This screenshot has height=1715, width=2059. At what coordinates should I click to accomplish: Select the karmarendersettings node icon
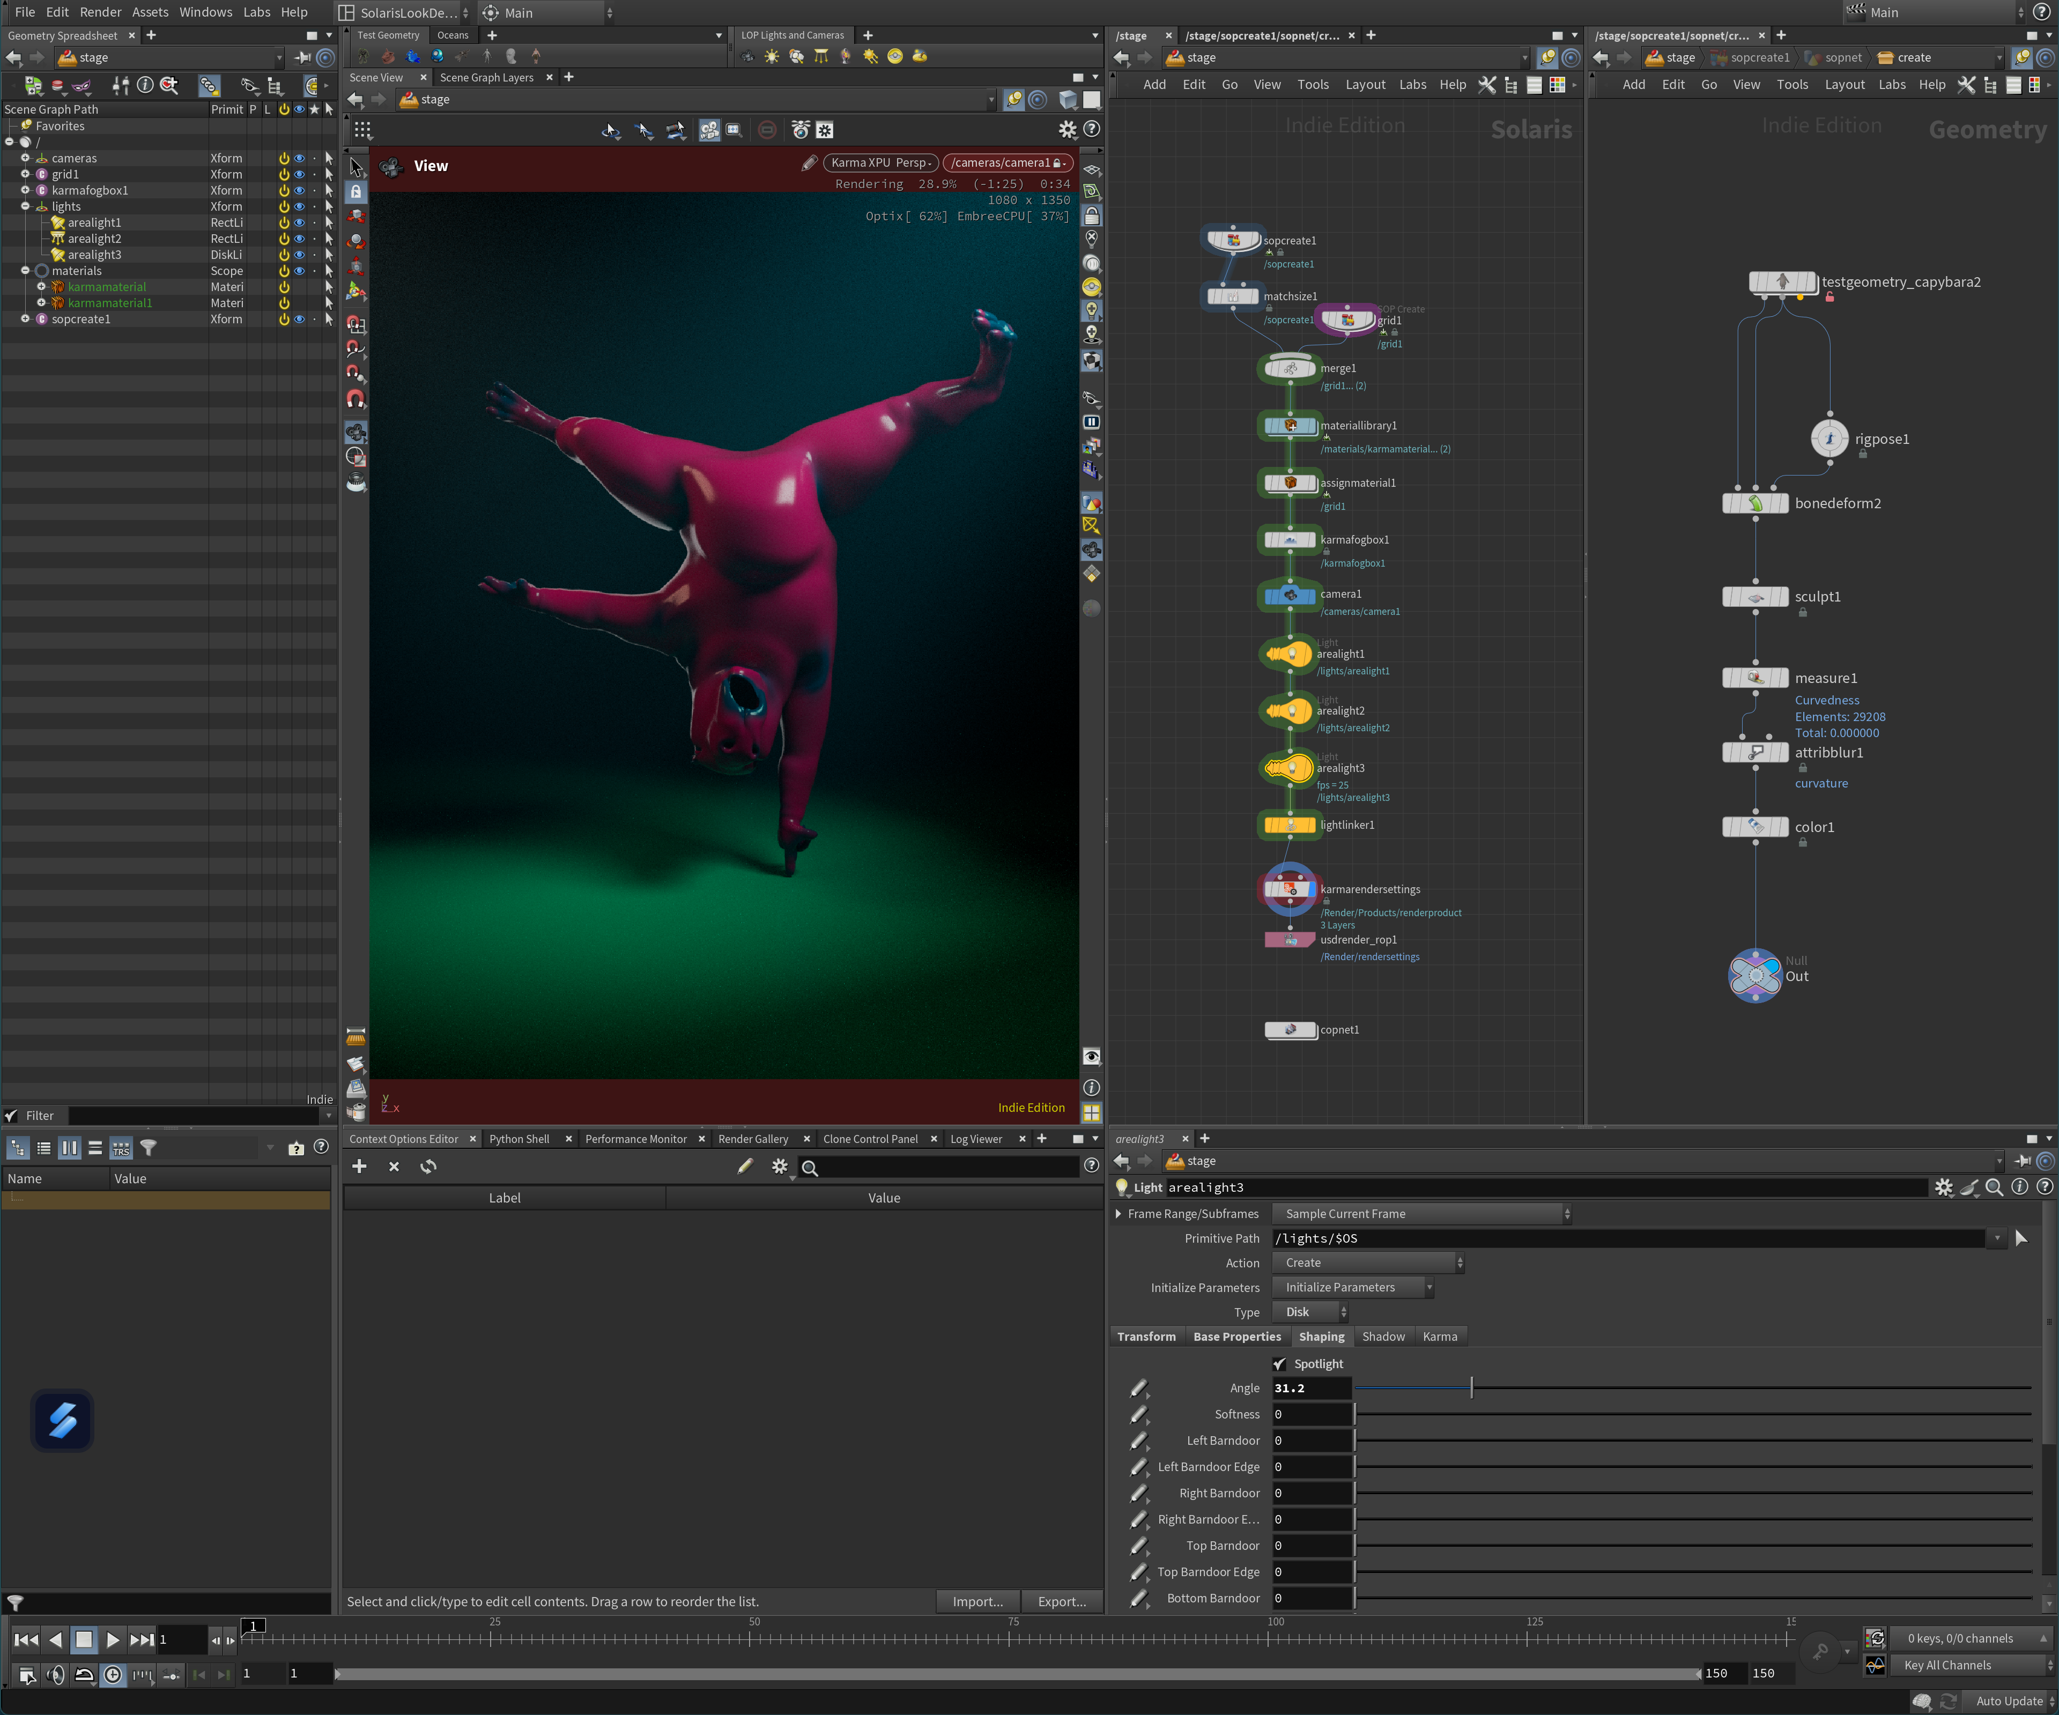click(x=1290, y=889)
